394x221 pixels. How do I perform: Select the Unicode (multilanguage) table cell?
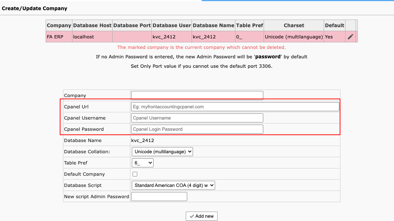tap(294, 37)
